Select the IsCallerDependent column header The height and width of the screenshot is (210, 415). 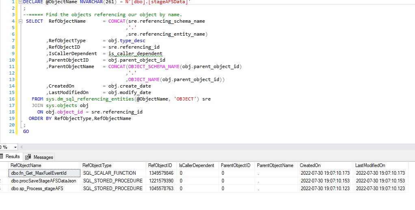coord(198,165)
